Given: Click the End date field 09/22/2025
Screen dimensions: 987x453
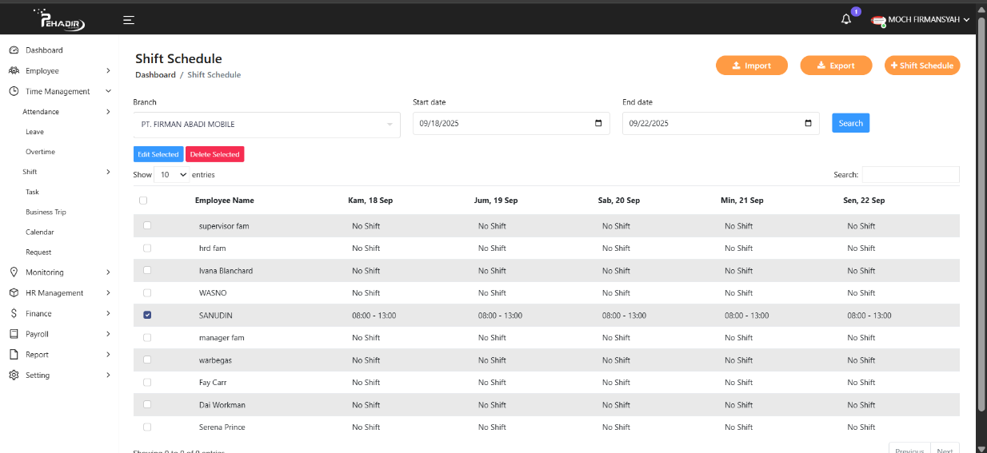Looking at the screenshot, I should [x=721, y=124].
